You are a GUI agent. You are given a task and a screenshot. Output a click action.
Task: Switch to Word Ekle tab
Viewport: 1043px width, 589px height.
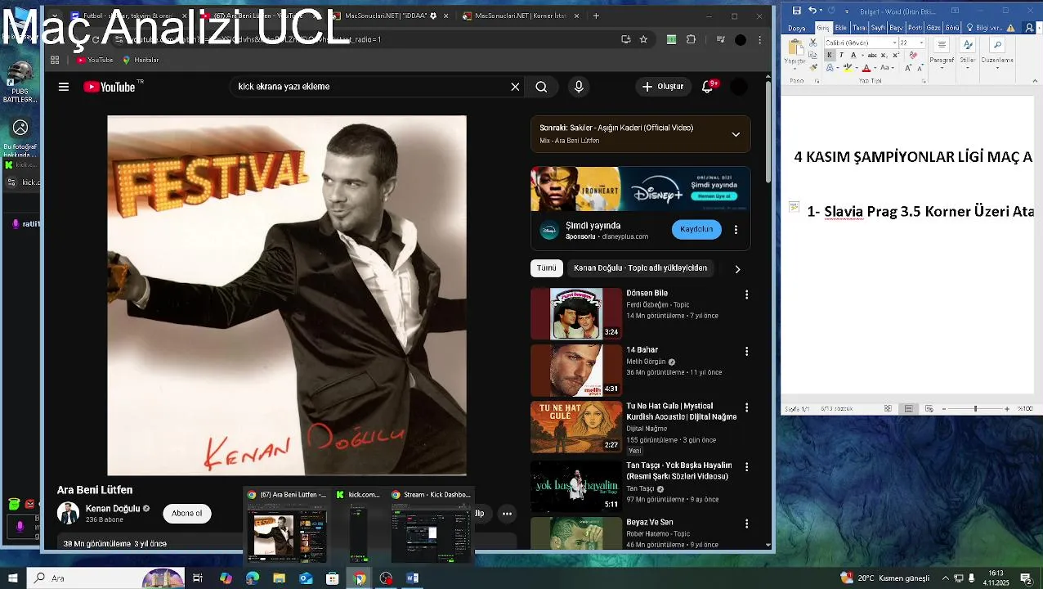841,28
